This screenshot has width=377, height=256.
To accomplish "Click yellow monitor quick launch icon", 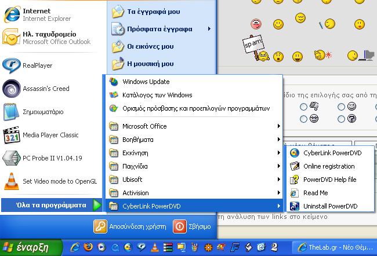I will [x=182, y=247].
